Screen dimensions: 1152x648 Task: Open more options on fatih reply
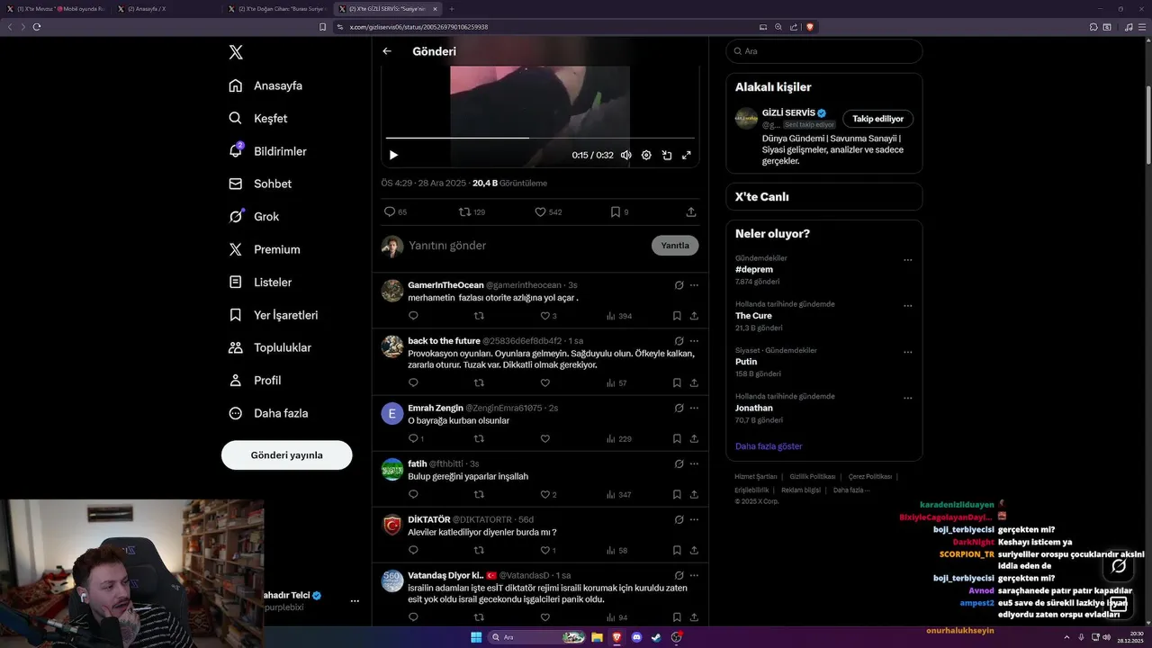(x=694, y=463)
